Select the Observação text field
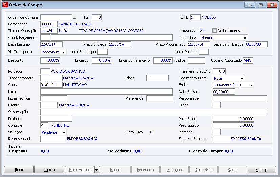This screenshot has height=177, width=280. [x=154, y=112]
